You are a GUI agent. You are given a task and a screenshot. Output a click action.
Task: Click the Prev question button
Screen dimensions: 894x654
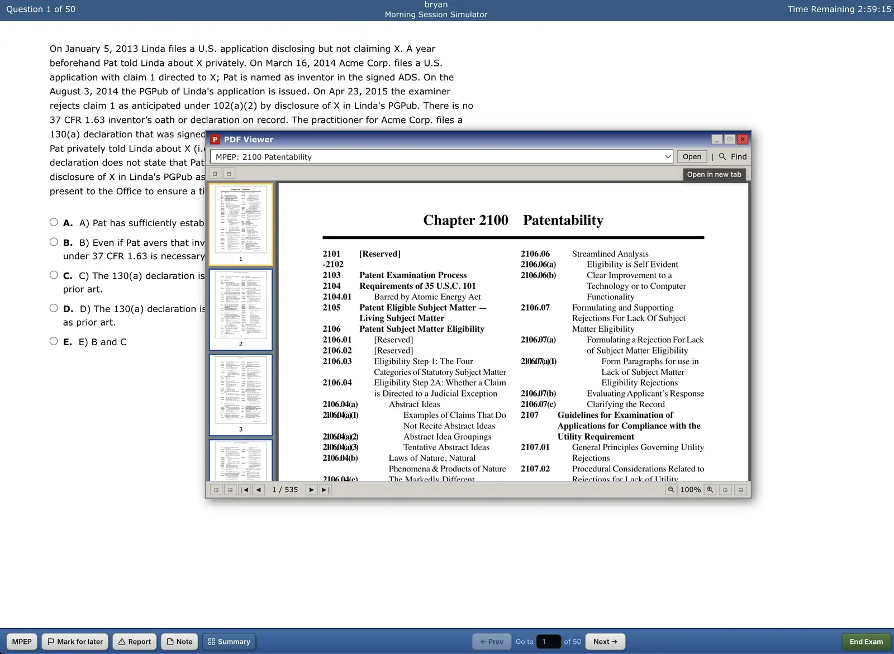click(492, 642)
